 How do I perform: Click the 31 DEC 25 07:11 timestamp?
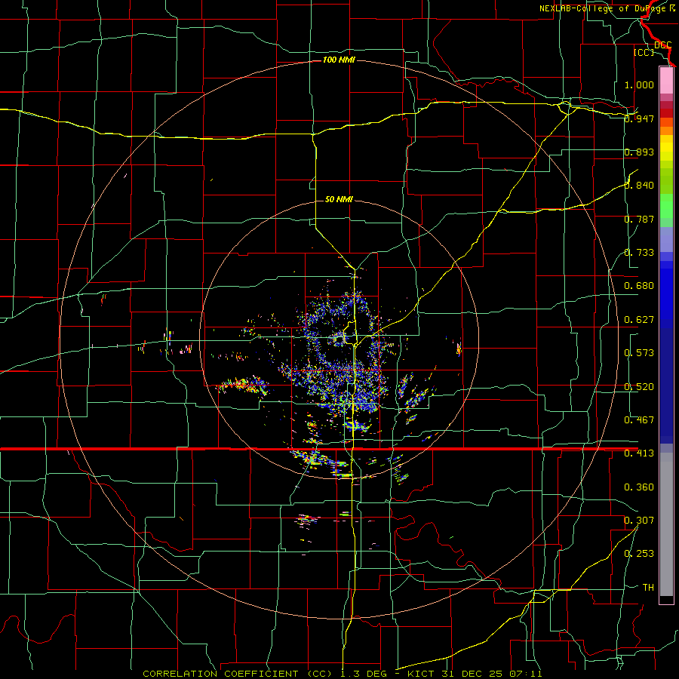pos(492,674)
